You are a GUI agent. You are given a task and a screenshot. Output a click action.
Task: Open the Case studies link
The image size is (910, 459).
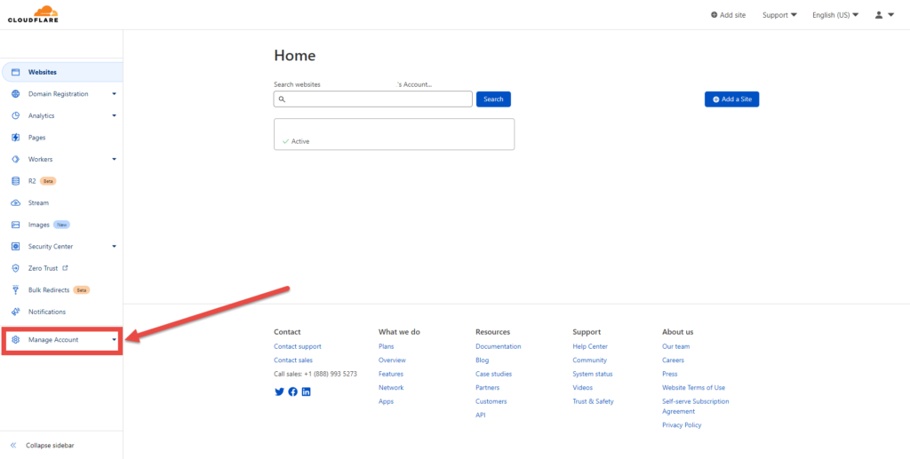pos(493,374)
